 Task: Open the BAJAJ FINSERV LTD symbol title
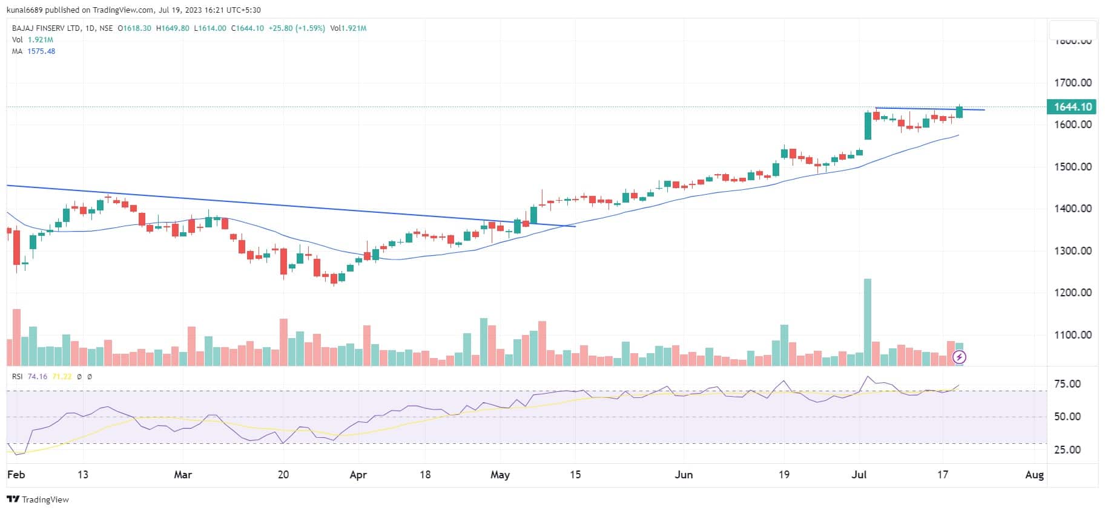46,28
